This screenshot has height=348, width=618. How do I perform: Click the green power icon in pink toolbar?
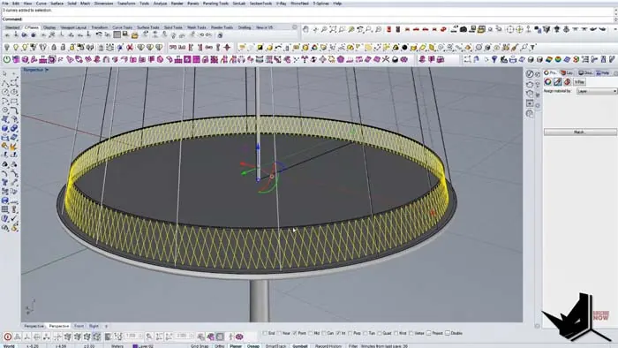pyautogui.click(x=7, y=59)
